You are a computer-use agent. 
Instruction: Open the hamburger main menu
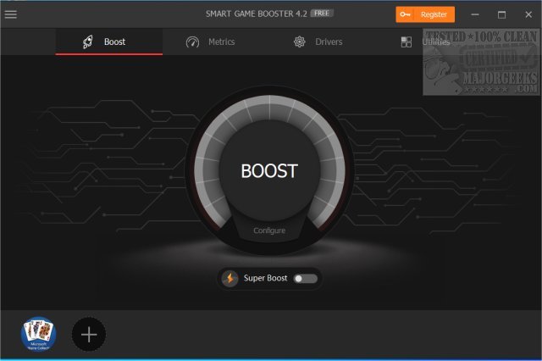click(11, 14)
